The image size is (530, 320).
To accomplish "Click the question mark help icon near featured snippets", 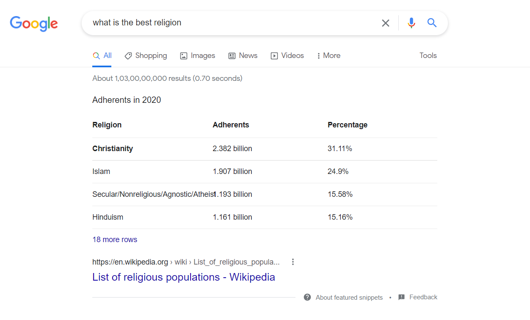I will (307, 297).
